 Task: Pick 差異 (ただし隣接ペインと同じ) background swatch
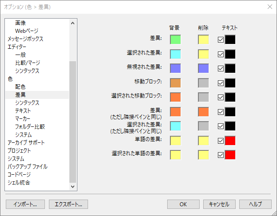click(x=176, y=112)
